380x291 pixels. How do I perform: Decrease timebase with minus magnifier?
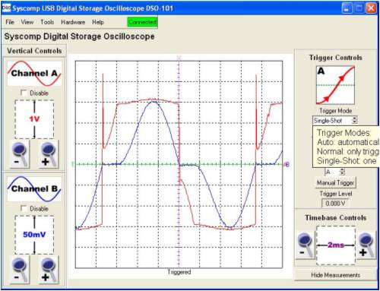click(306, 245)
